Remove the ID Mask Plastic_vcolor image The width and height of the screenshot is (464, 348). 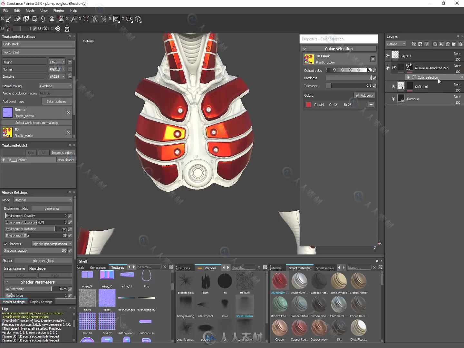pos(373,59)
